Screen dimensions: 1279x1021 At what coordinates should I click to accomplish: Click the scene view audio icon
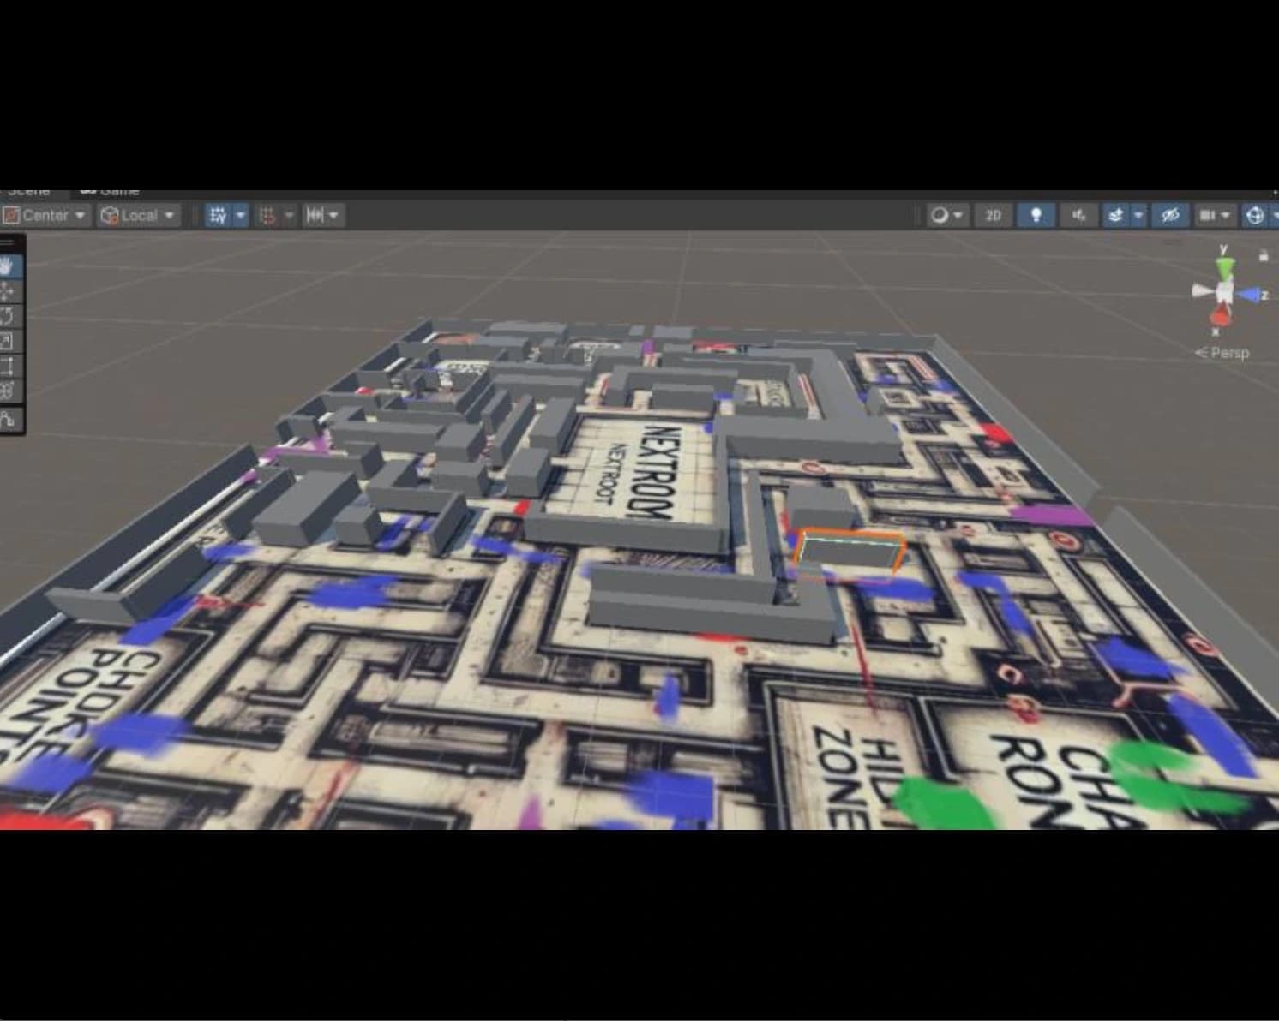coord(1078,215)
